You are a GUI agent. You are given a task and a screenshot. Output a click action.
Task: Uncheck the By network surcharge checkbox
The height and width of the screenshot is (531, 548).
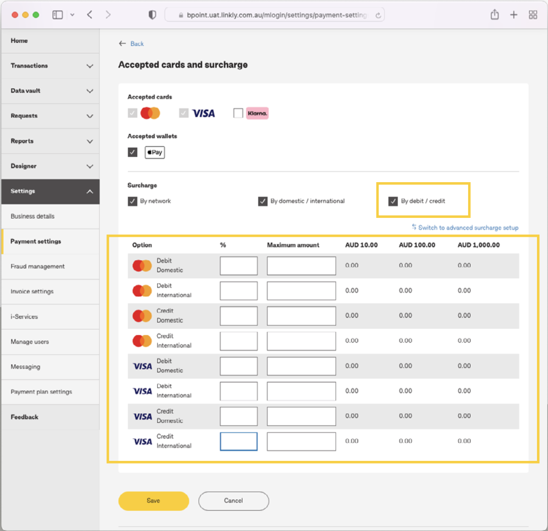tap(132, 201)
